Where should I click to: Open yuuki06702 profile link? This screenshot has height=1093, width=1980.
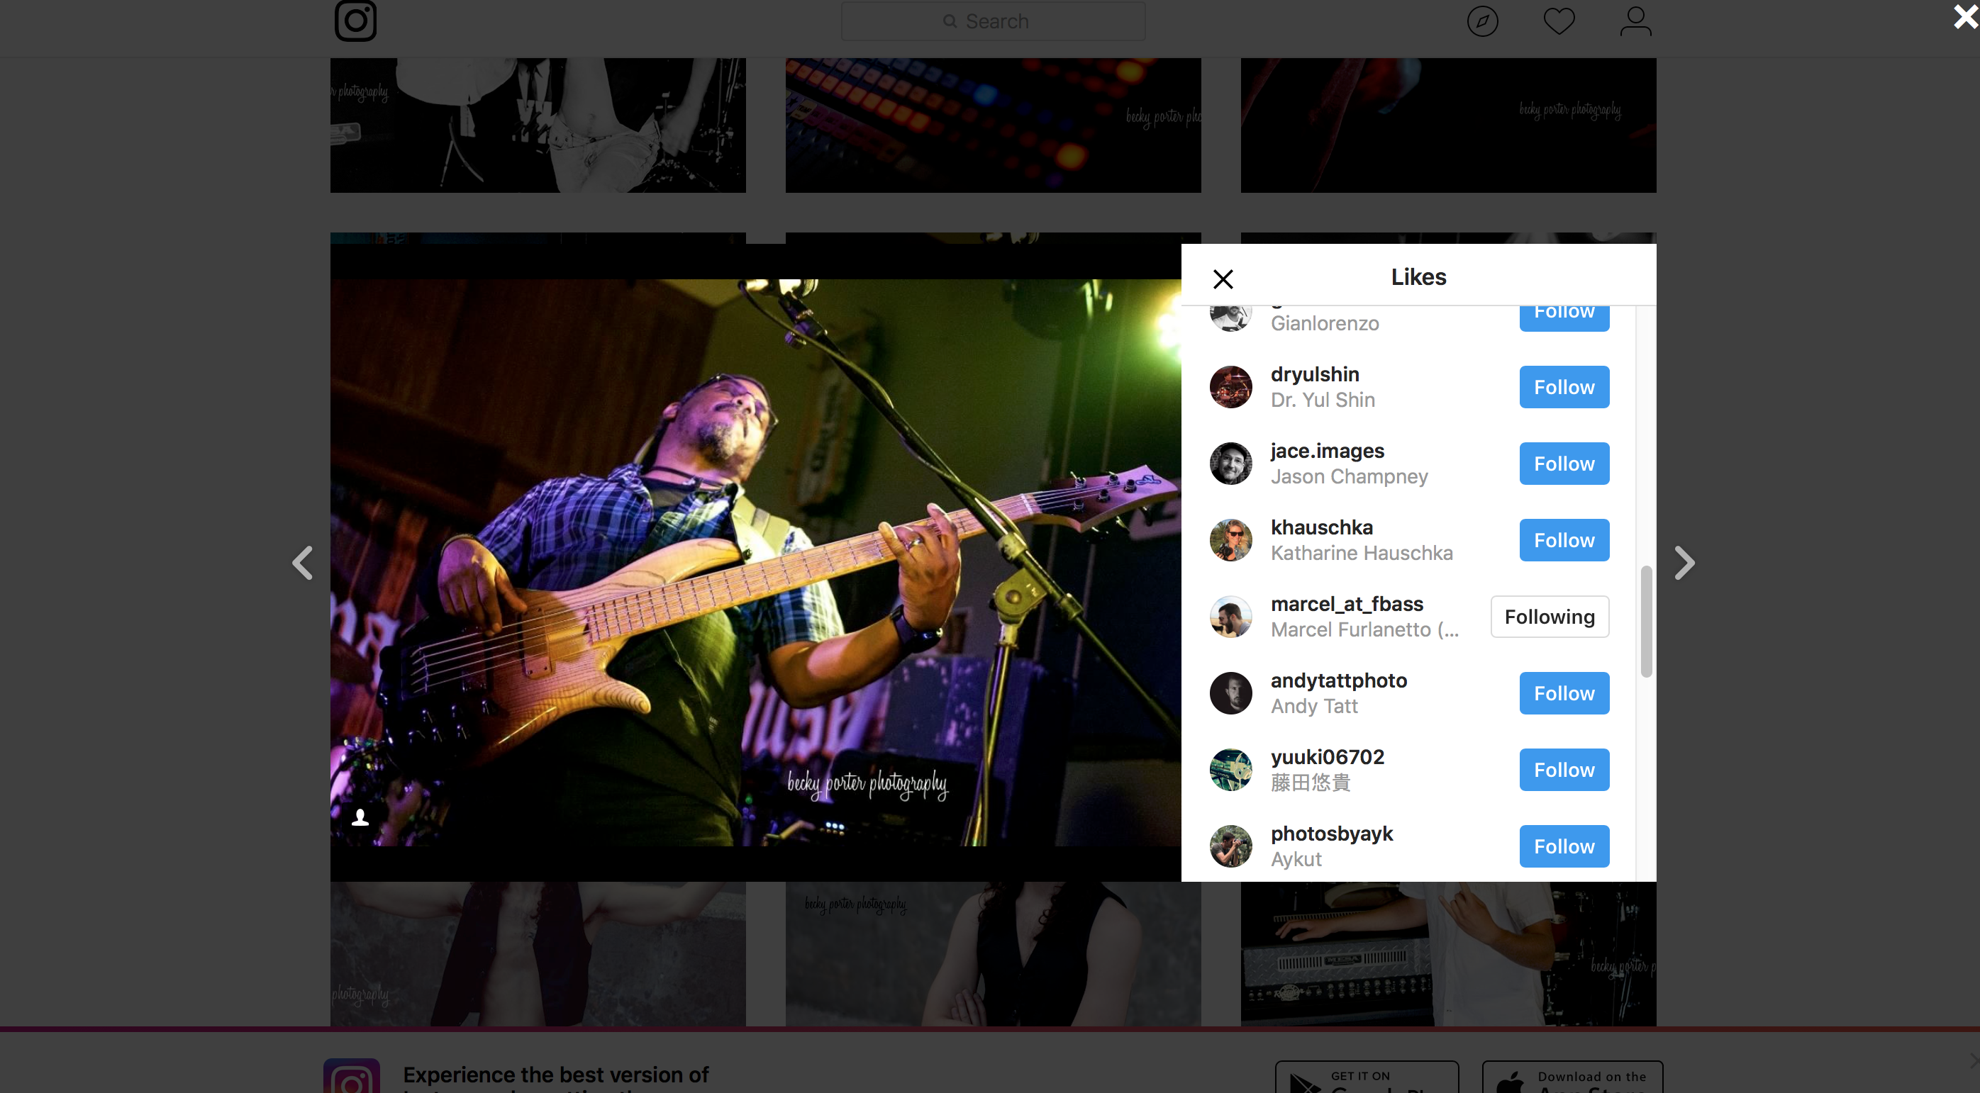pos(1328,757)
